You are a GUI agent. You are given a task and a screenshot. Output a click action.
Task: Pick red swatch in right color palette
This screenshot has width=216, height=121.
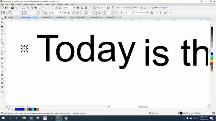point(212,63)
